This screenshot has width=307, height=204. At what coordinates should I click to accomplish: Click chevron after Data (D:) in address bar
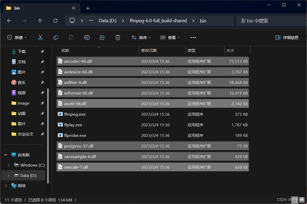pos(123,21)
